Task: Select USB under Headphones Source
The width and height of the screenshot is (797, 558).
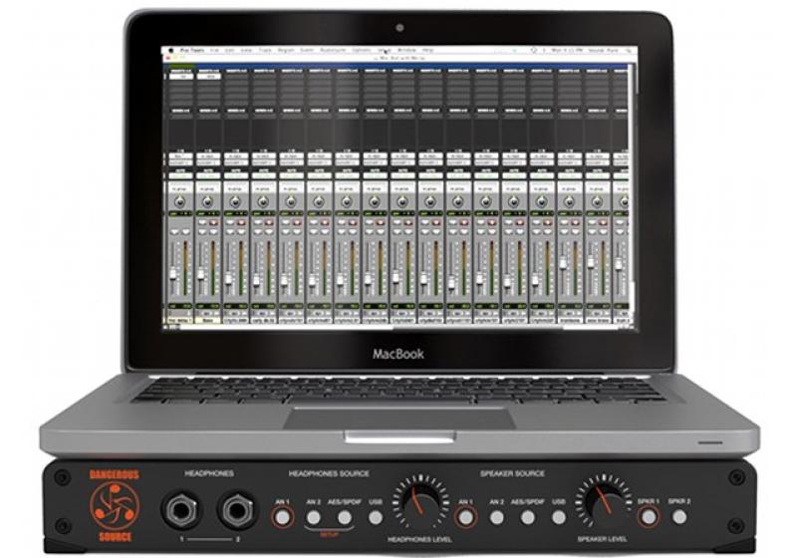Action: point(376,517)
